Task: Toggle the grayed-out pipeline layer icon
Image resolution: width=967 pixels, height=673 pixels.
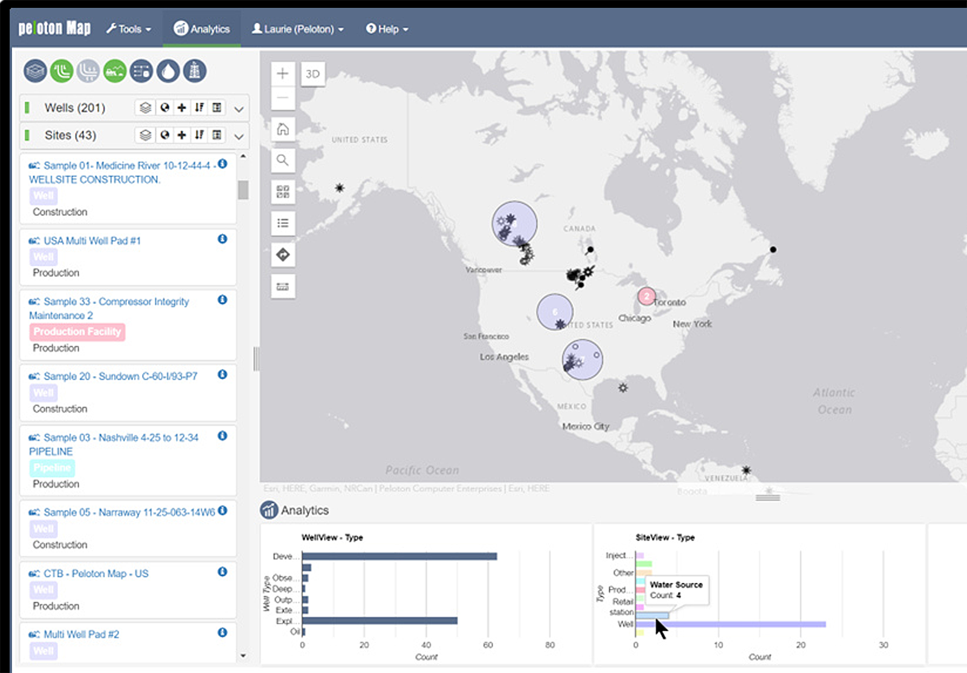Action: (x=88, y=71)
